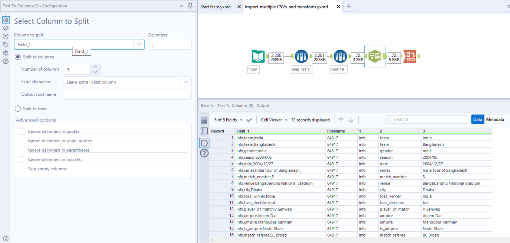This screenshot has height=243, width=510.
Task: Tick Ignore delimiters in brackets
Action: point(22,160)
